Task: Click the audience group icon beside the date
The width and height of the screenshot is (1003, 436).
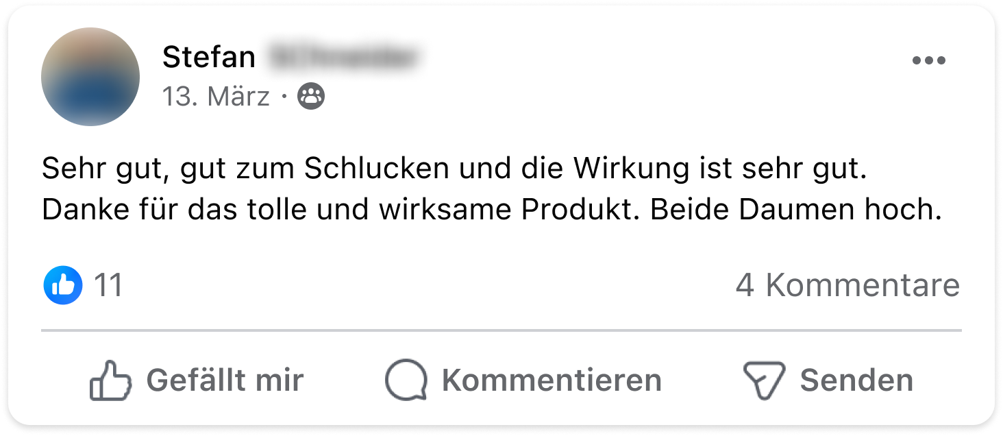Action: point(311,97)
